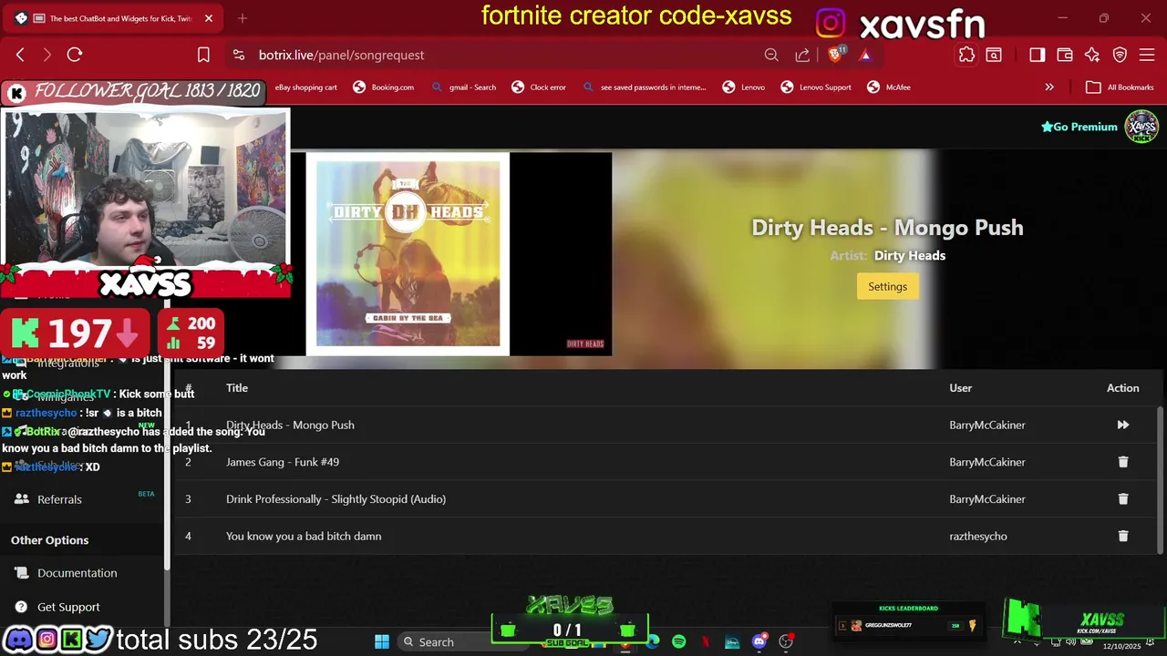
Task: Click the XAVSS profile avatar in the panel header
Action: click(x=1141, y=127)
